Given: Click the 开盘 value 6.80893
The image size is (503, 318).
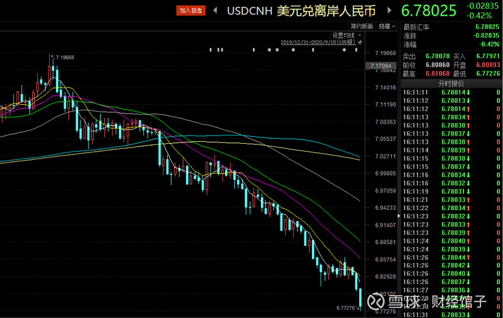Looking at the screenshot, I should (x=488, y=65).
